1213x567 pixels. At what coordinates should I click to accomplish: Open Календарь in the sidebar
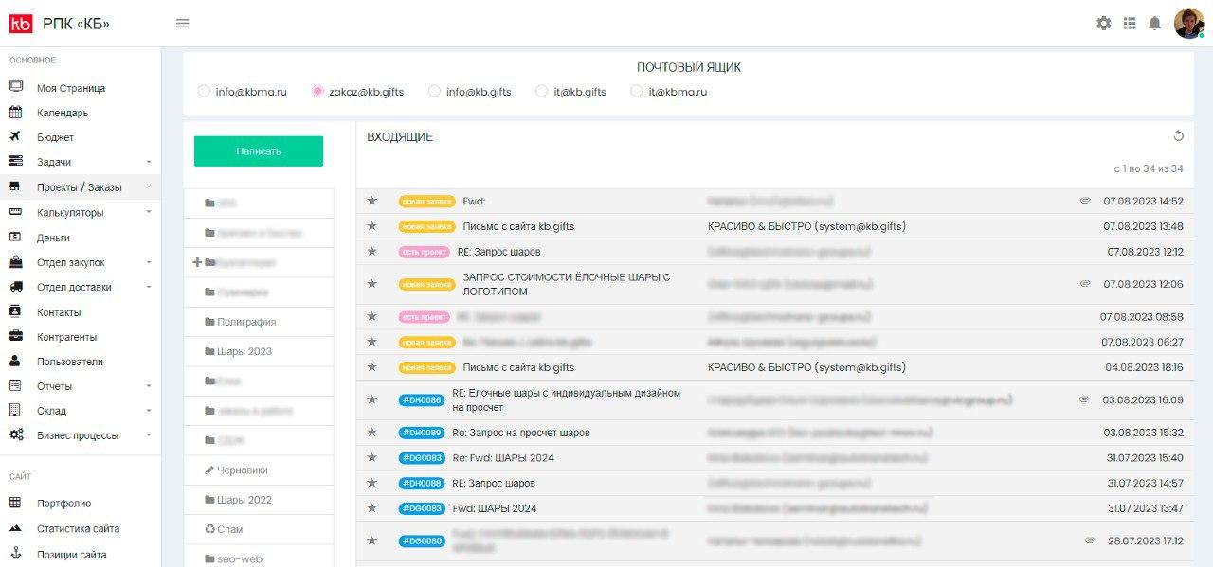click(63, 113)
